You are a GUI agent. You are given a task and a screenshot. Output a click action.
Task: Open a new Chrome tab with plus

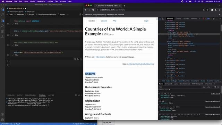pos(124,6)
